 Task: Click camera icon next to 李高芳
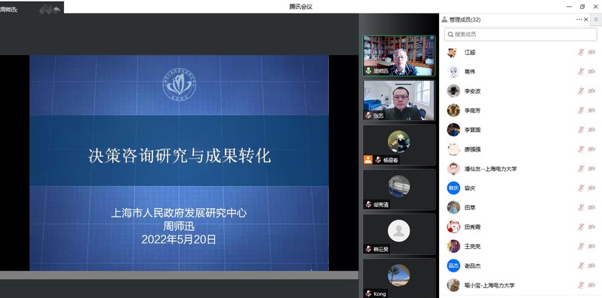pyautogui.click(x=591, y=111)
